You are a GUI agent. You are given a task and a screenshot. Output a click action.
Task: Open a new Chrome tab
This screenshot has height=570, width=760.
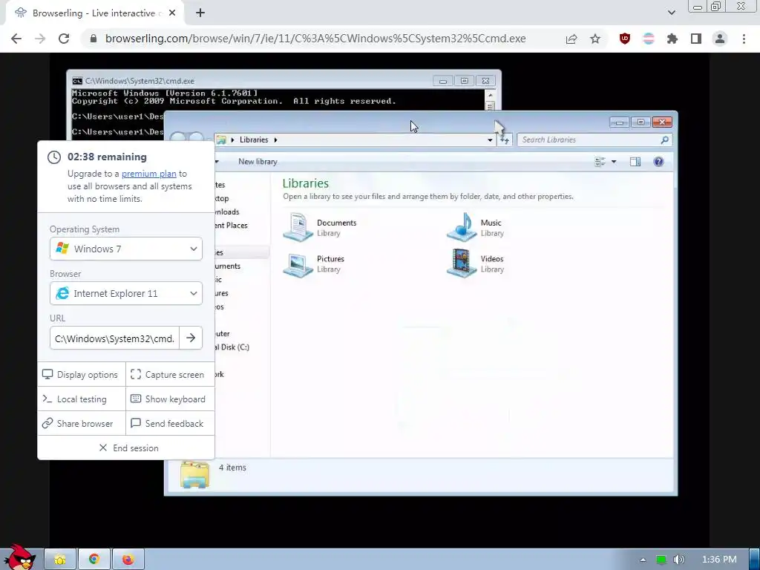point(200,13)
